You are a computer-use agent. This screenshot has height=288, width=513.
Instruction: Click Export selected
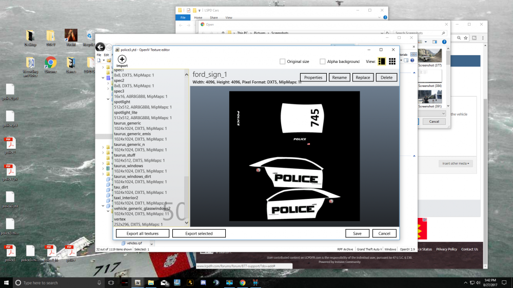pyautogui.click(x=199, y=234)
